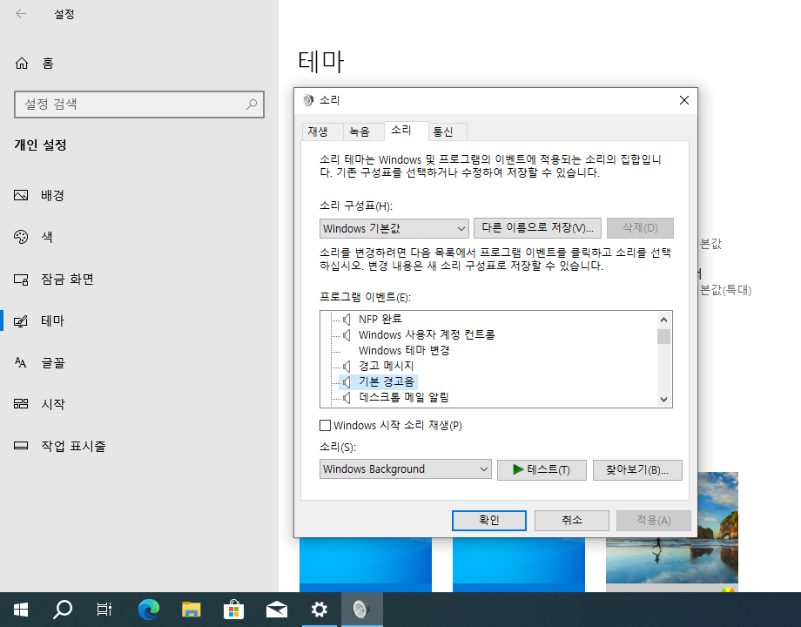The height and width of the screenshot is (627, 801).
Task: Click the sound dialog title bar icon
Action: click(308, 100)
